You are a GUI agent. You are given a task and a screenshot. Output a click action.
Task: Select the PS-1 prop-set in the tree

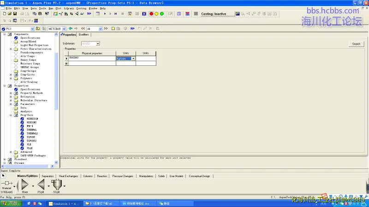click(30, 126)
